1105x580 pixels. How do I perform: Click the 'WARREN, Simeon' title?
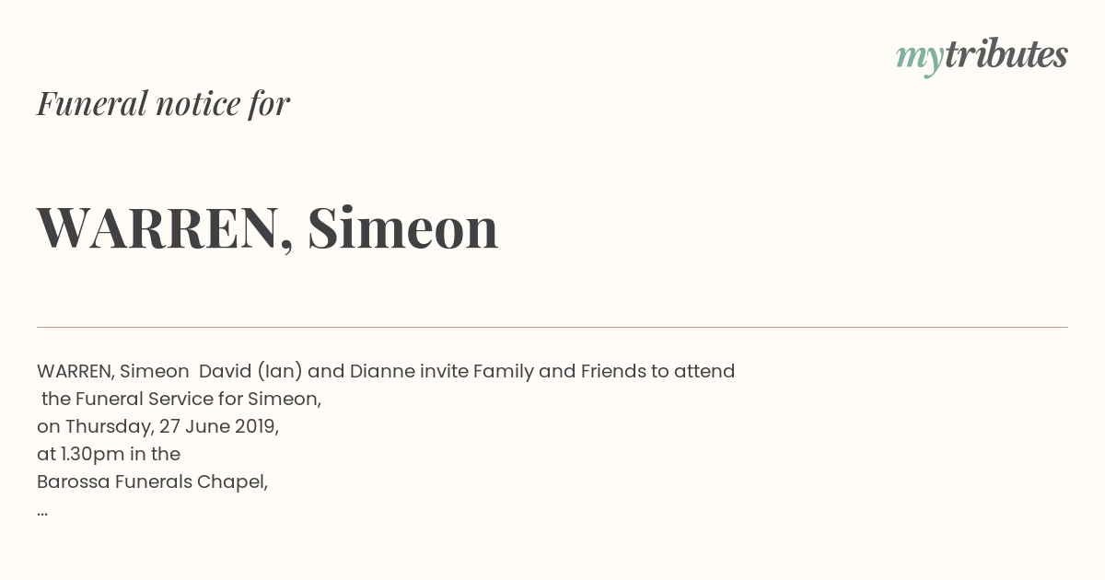click(267, 228)
